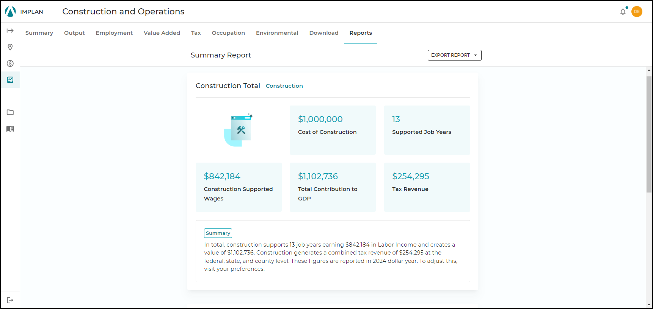The height and width of the screenshot is (309, 653).
Task: Open notifications bell icon
Action: (623, 12)
